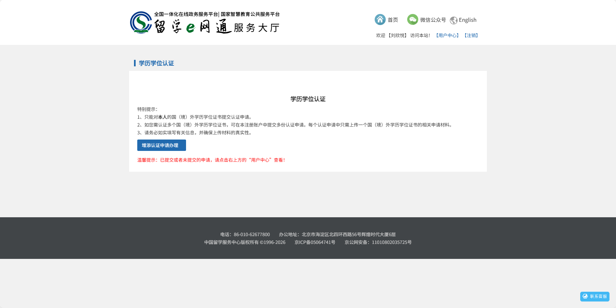The height and width of the screenshot is (308, 616).
Task: Click the 【注销】 logout link
Action: coord(471,35)
